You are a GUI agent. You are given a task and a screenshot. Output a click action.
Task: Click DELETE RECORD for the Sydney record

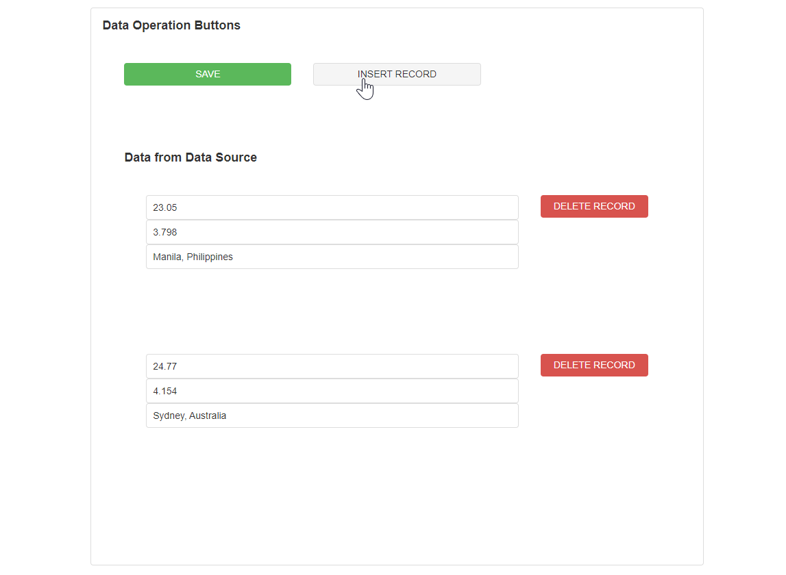593,365
